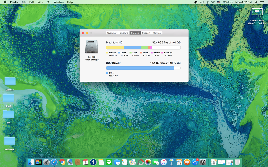Open Messages speech bubble icon in Dock
Image resolution: width=268 pixels, height=167 pixels.
click(x=117, y=162)
